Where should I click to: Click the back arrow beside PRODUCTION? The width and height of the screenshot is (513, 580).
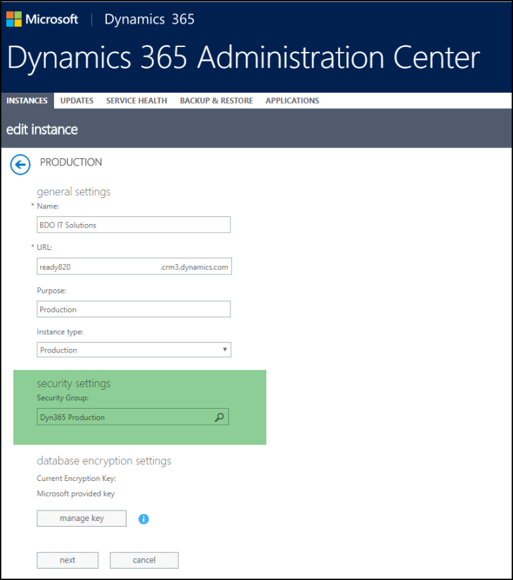click(x=20, y=164)
